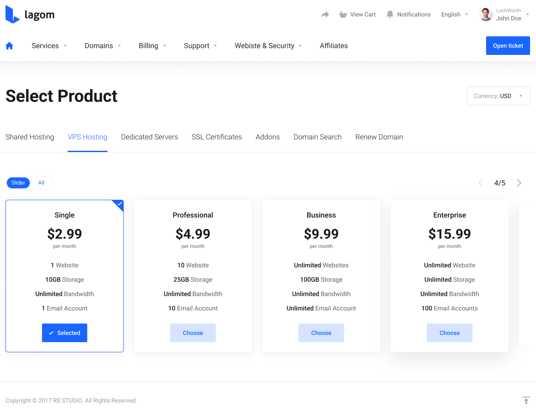Open the John Doe account dropdown

tap(504, 14)
